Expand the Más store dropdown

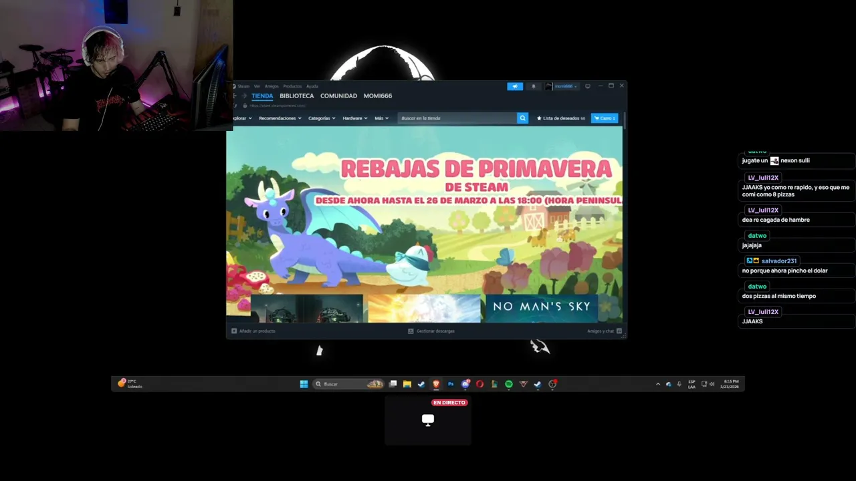pyautogui.click(x=382, y=118)
